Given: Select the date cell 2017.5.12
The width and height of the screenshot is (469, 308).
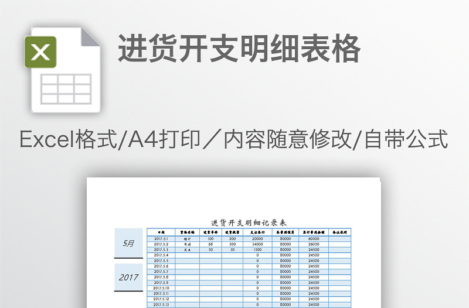Looking at the screenshot, I should pyautogui.click(x=161, y=299).
